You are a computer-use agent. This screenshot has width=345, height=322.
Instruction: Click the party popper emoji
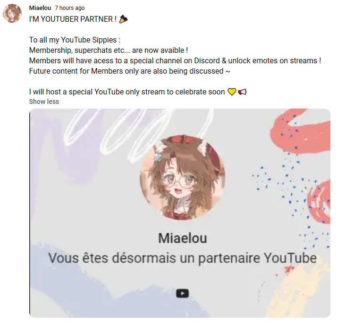(123, 19)
